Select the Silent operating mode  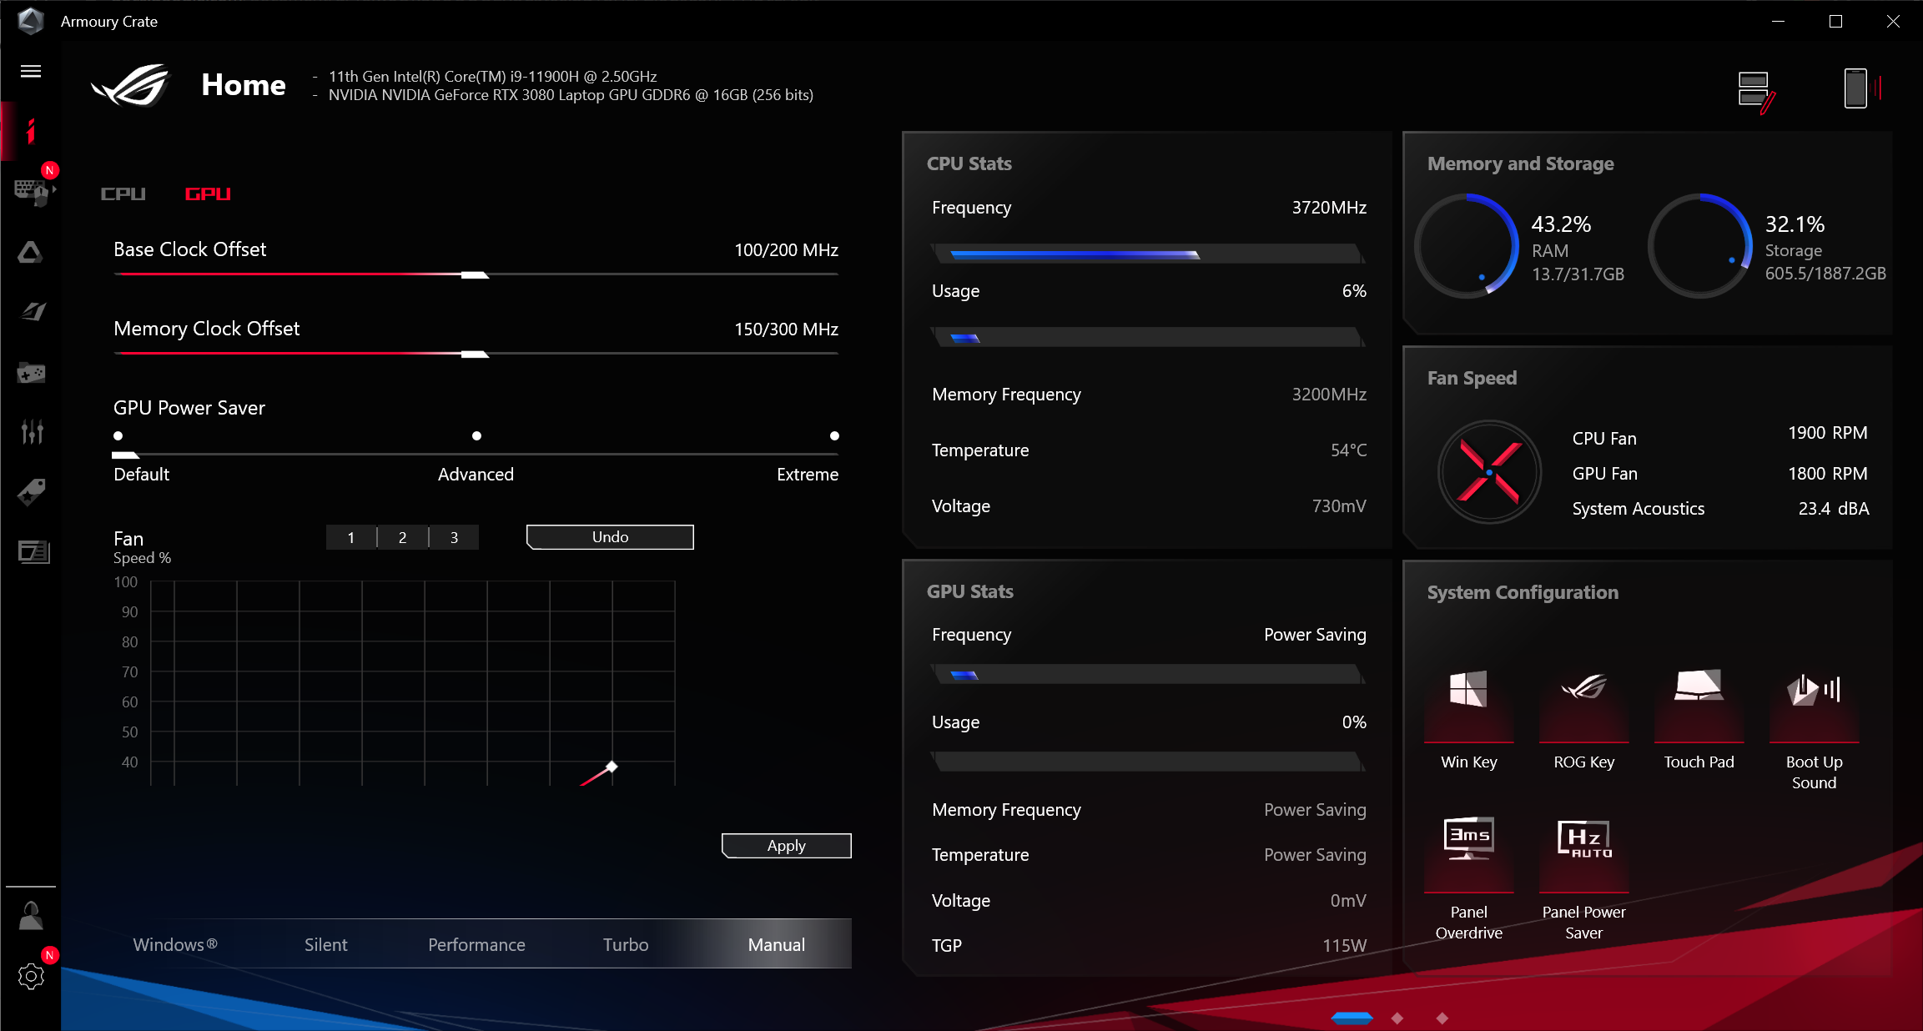[x=325, y=944]
